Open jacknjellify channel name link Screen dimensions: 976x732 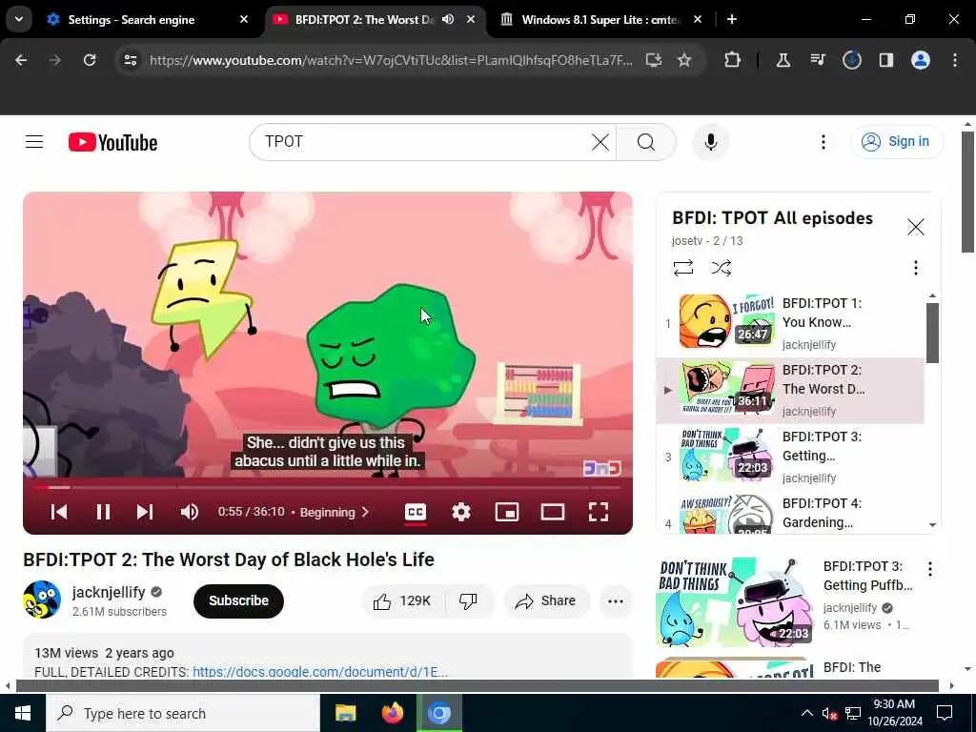pyautogui.click(x=109, y=592)
